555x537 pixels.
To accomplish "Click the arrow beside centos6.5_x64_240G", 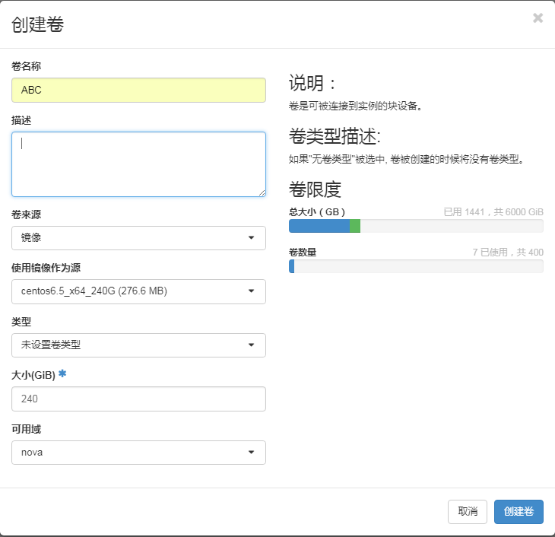I will click(251, 291).
